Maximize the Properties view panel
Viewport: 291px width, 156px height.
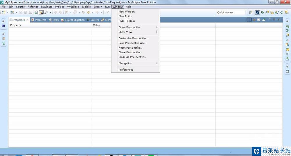(279, 19)
